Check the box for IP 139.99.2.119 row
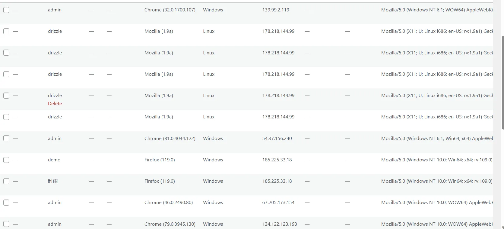This screenshot has height=229, width=504. click(x=6, y=10)
